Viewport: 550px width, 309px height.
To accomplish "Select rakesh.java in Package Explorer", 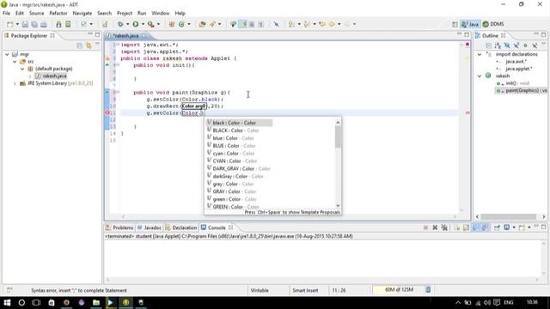I will (54, 76).
